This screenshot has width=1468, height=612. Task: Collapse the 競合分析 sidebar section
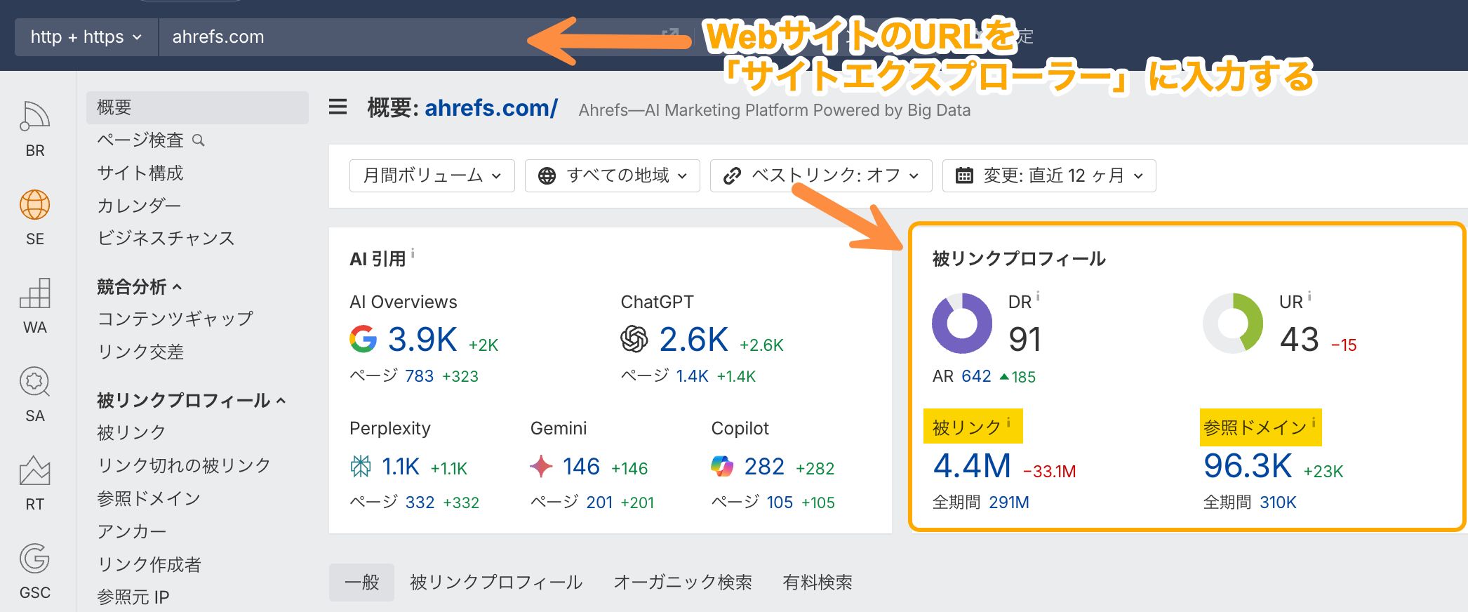pyautogui.click(x=140, y=286)
